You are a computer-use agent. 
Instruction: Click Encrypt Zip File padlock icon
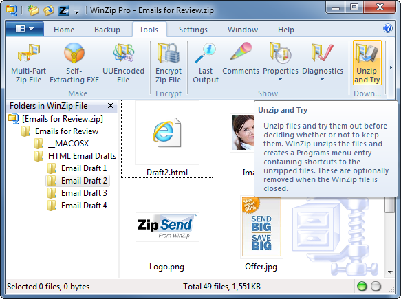pyautogui.click(x=169, y=53)
